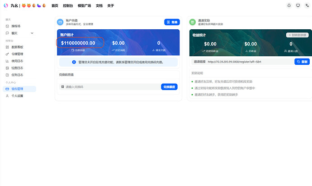
Task: Copy the invite link with 复制 button
Action: [x=302, y=62]
